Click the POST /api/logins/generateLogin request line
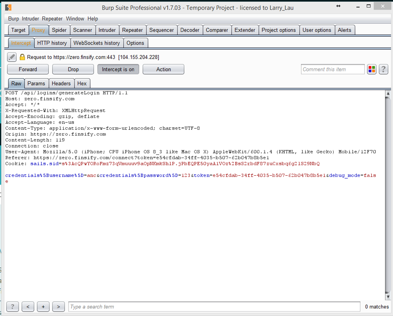 [67, 93]
